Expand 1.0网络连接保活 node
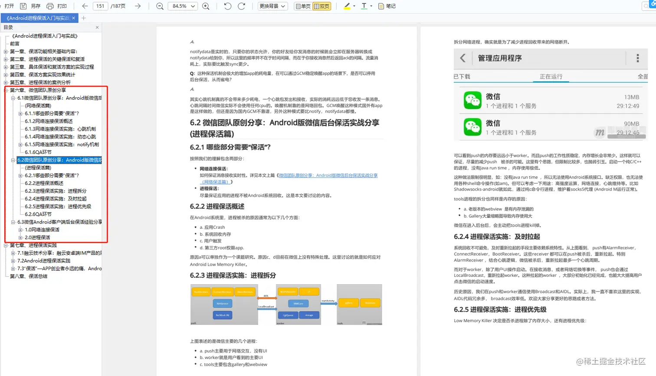The width and height of the screenshot is (656, 376). point(20,230)
